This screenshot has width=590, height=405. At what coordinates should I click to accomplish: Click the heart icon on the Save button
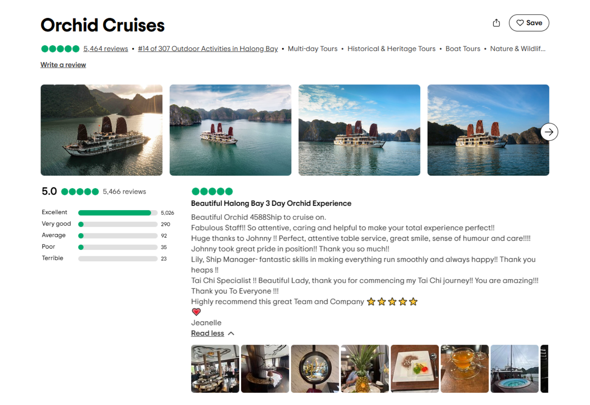point(520,22)
